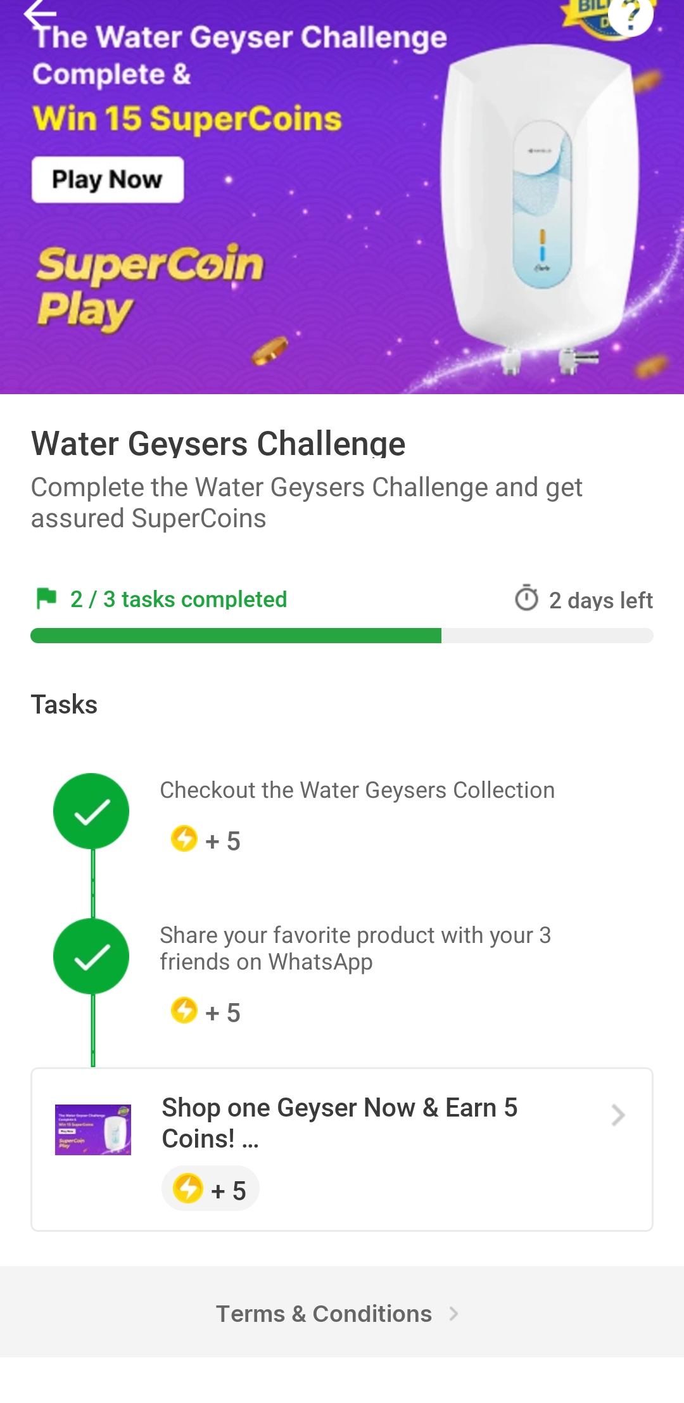Tap completed checkmark for Checkout Collection task
This screenshot has height=1403, width=684.
pyautogui.click(x=91, y=811)
